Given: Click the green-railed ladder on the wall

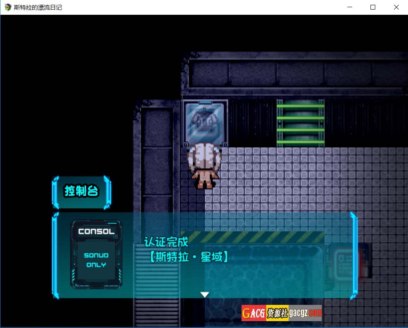Looking at the screenshot, I should click(x=300, y=123).
